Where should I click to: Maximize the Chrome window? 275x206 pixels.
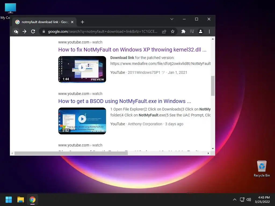[x=196, y=19]
